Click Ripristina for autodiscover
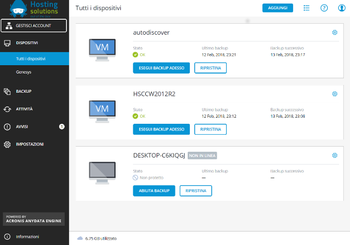Image resolution: width=350 pixels, height=245 pixels. 211,68
